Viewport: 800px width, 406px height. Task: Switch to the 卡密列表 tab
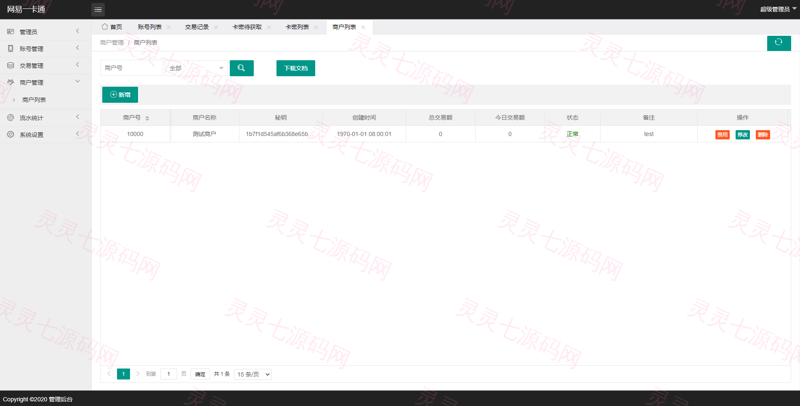point(297,27)
